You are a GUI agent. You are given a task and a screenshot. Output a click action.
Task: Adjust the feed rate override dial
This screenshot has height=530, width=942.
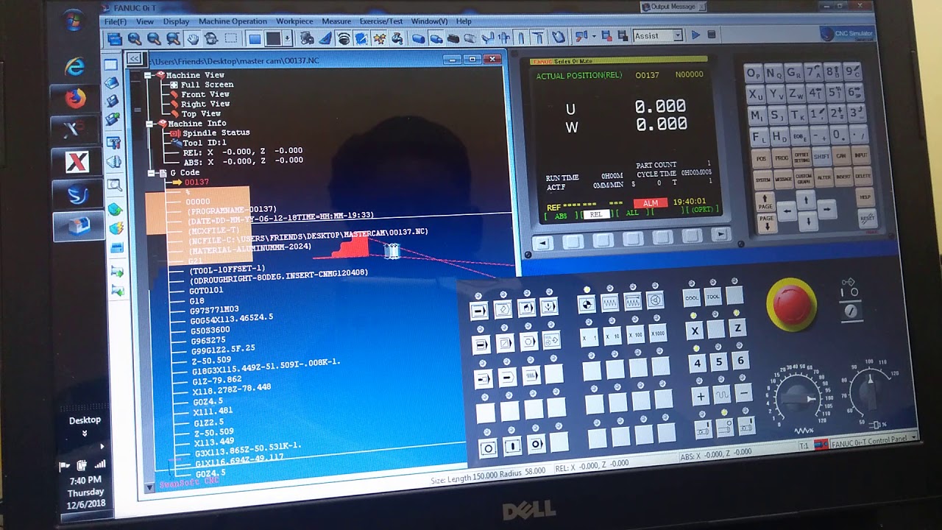point(798,399)
